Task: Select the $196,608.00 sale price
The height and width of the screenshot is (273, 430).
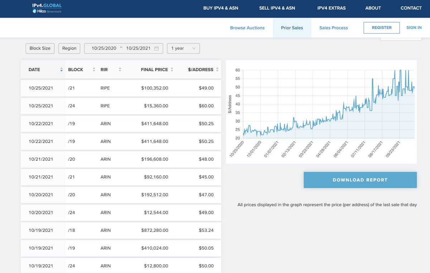Action: (x=155, y=159)
